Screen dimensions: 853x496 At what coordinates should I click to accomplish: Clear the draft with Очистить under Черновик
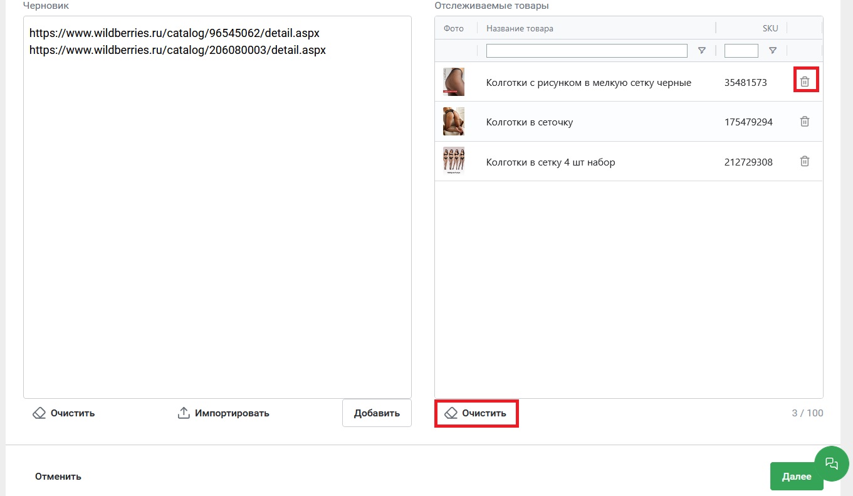[64, 413]
